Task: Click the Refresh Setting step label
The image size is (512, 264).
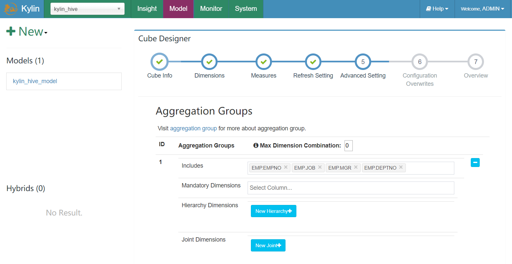Action: tap(313, 76)
